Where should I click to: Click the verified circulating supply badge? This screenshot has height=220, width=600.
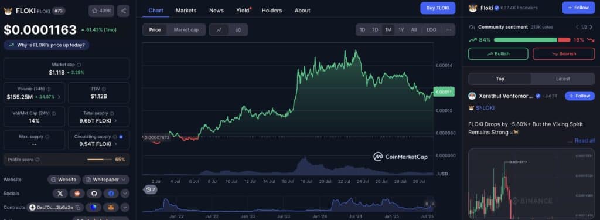(x=121, y=137)
